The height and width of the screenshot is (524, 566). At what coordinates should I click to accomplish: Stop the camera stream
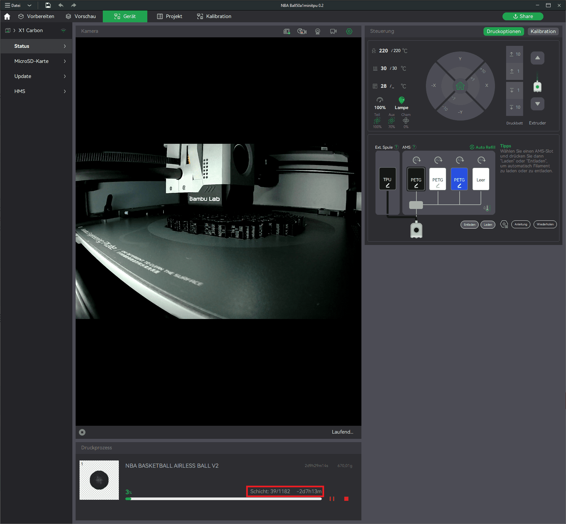[82, 432]
